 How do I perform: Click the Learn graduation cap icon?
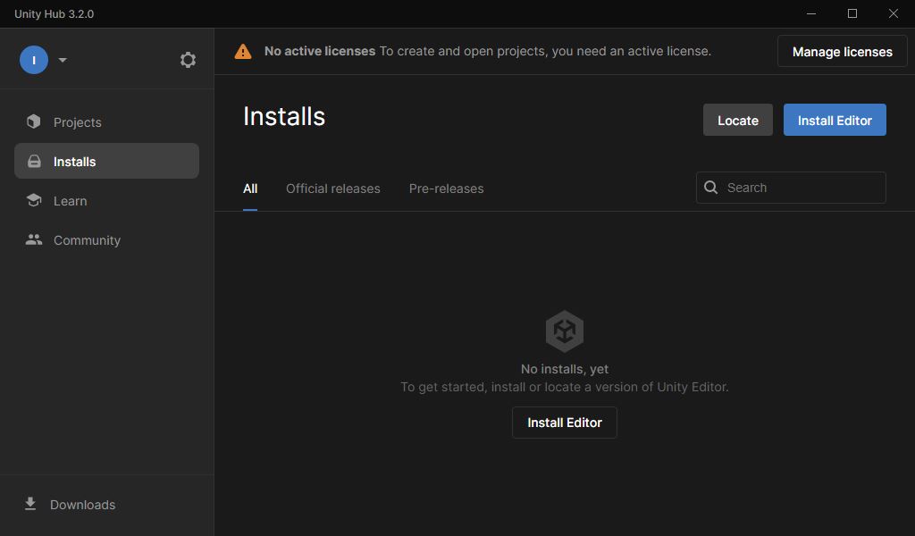[34, 200]
